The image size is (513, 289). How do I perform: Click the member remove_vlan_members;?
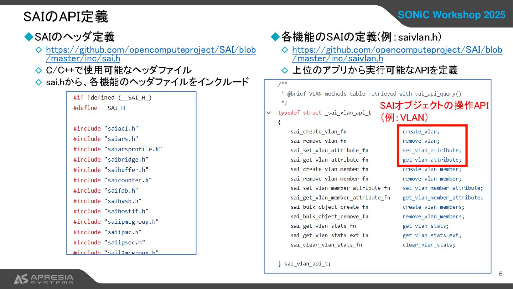[x=434, y=217]
